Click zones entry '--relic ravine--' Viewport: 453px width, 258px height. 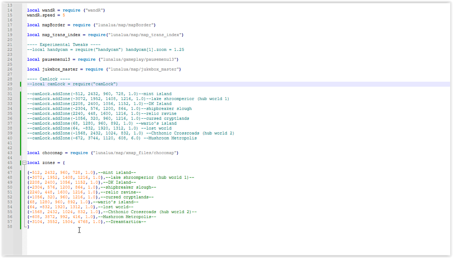84,192
